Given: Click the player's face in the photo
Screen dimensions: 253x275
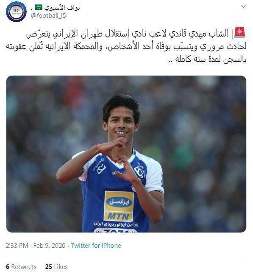Looking at the screenshot, I should point(121,123).
